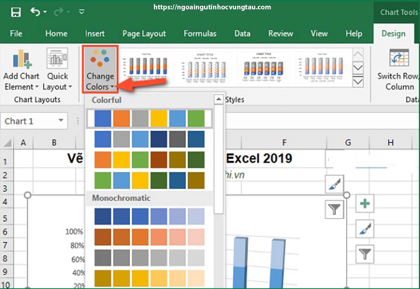Image resolution: width=420 pixels, height=289 pixels.
Task: Toggle chart elements with the plus icon
Action: tap(364, 204)
